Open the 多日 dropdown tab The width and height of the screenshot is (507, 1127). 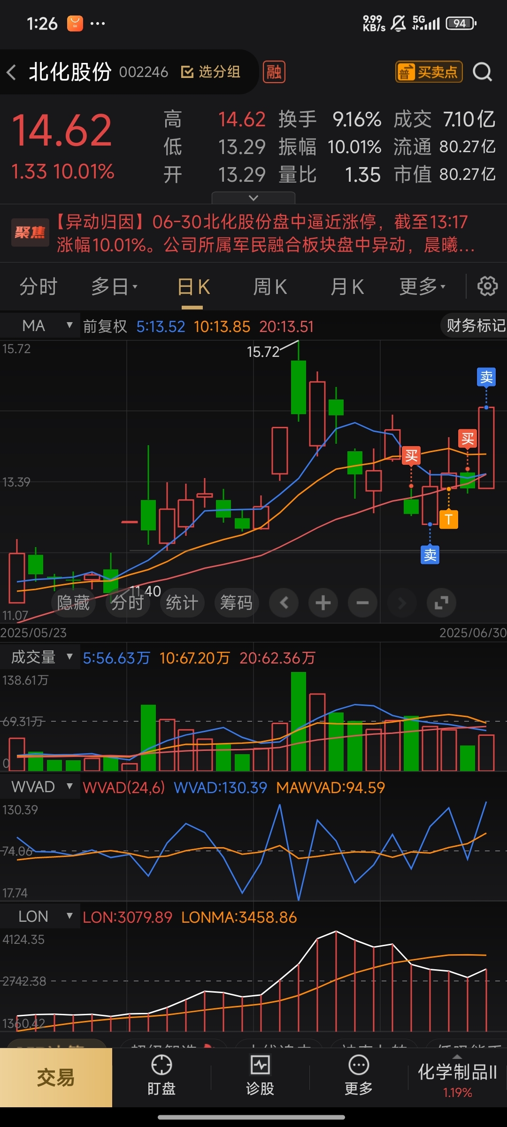[x=114, y=286]
